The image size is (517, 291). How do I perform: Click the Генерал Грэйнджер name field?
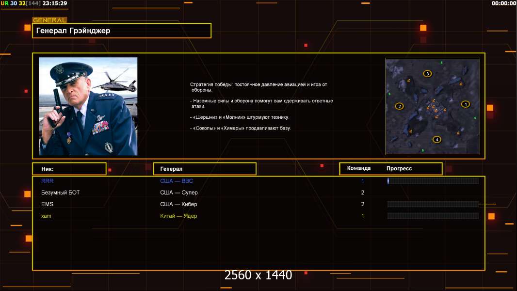pyautogui.click(x=122, y=31)
